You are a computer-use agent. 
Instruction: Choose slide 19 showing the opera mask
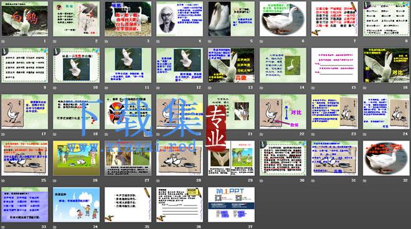[x=128, y=111]
